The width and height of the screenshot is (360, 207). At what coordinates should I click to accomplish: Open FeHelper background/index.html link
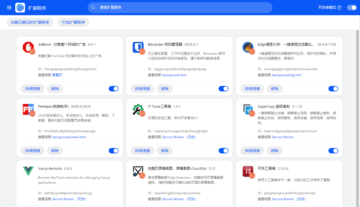pyautogui.click(x=69, y=137)
